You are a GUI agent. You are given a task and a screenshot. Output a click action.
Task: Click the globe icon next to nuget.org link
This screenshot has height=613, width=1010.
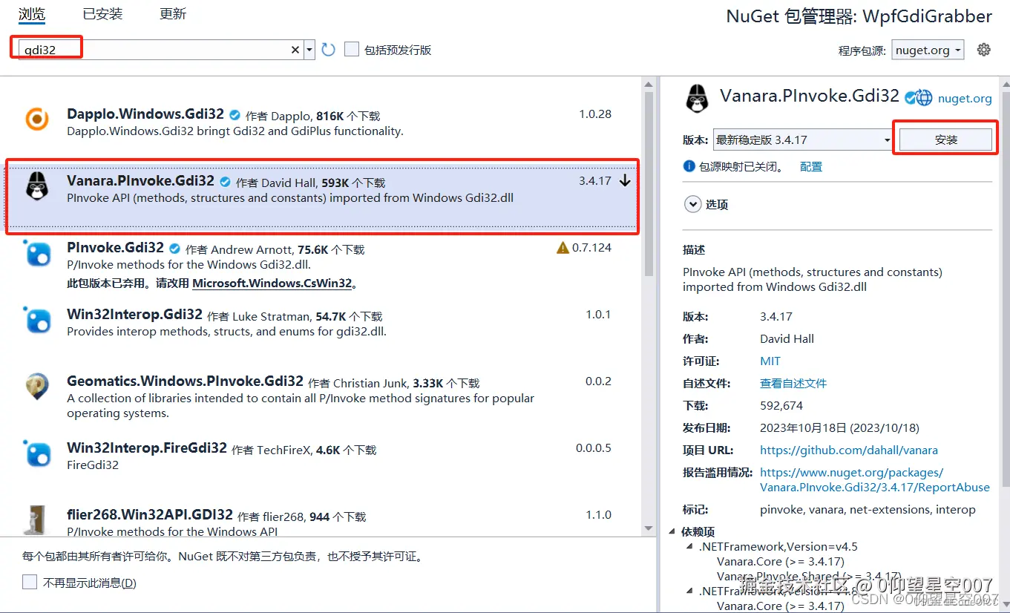coord(924,97)
